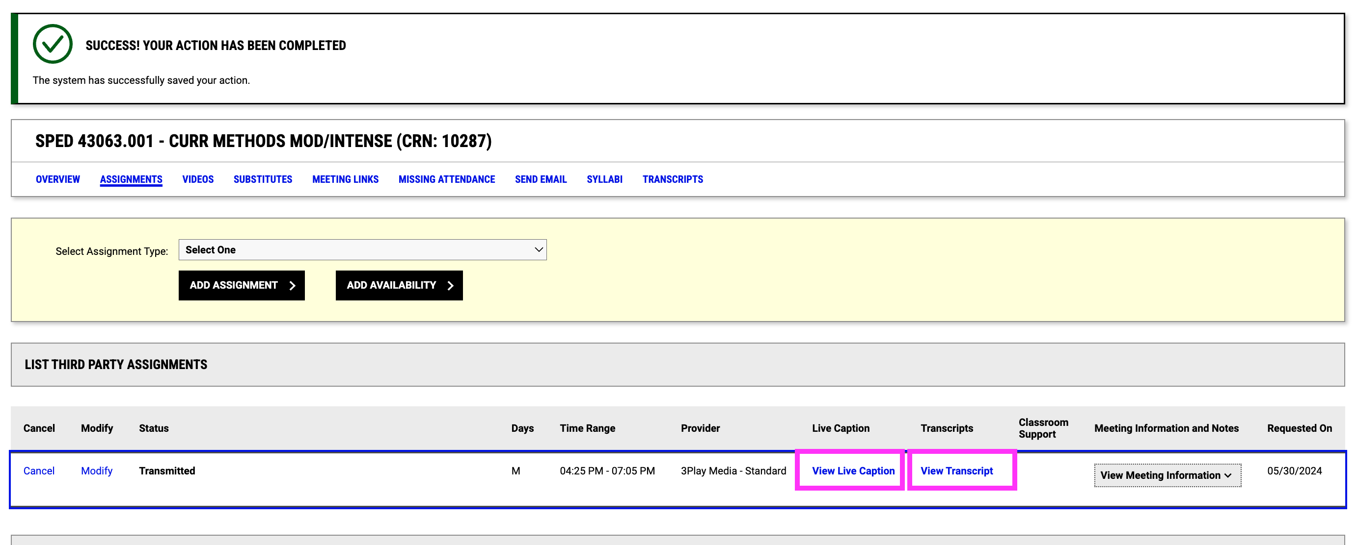The height and width of the screenshot is (545, 1357).
Task: Click the Cancel column header
Action: [39, 428]
